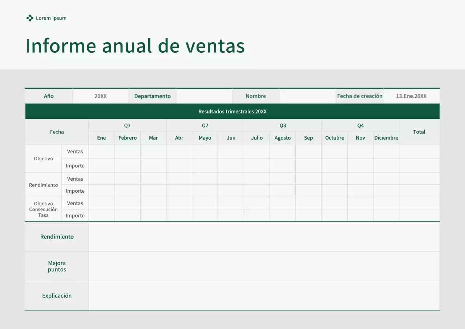This screenshot has height=329, width=465.
Task: Click the Diciembre column header
Action: (386, 138)
